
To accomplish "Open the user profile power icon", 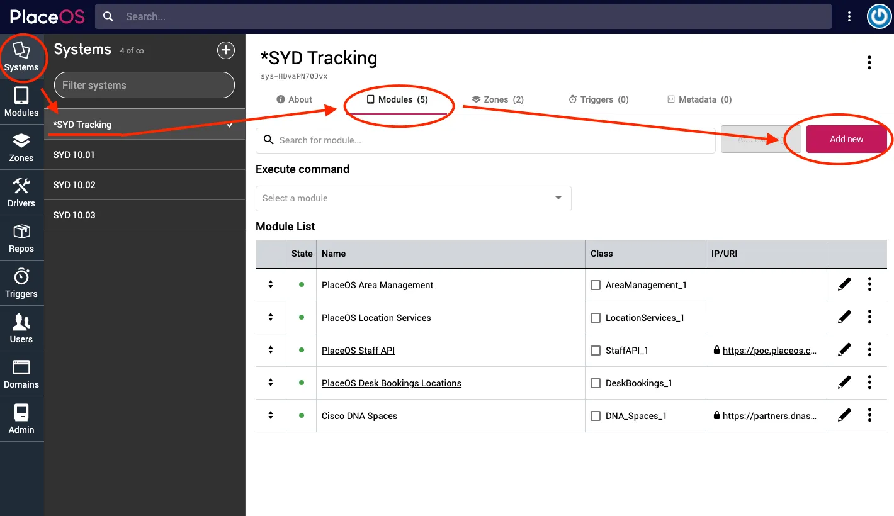I will tap(879, 17).
